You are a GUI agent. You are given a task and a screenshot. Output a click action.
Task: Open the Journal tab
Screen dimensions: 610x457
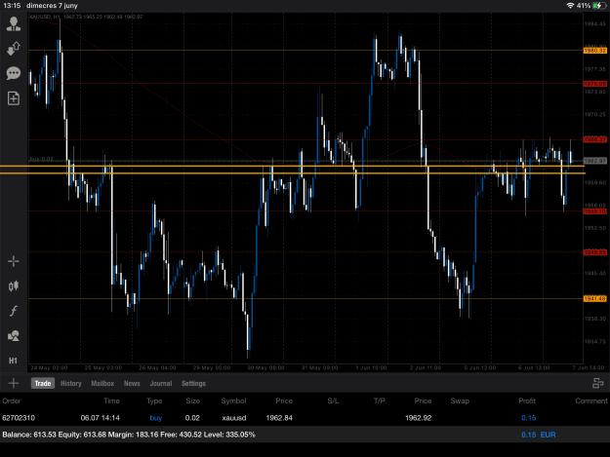pyautogui.click(x=161, y=383)
